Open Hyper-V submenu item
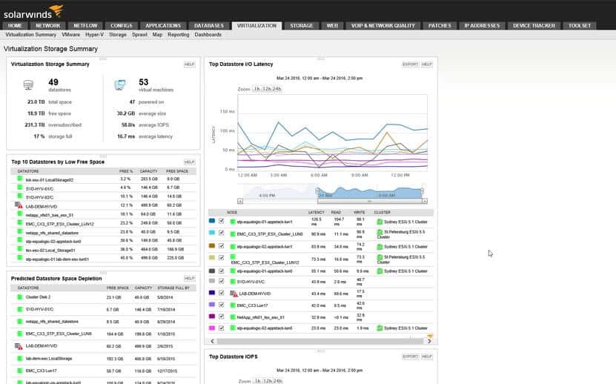 (95, 35)
